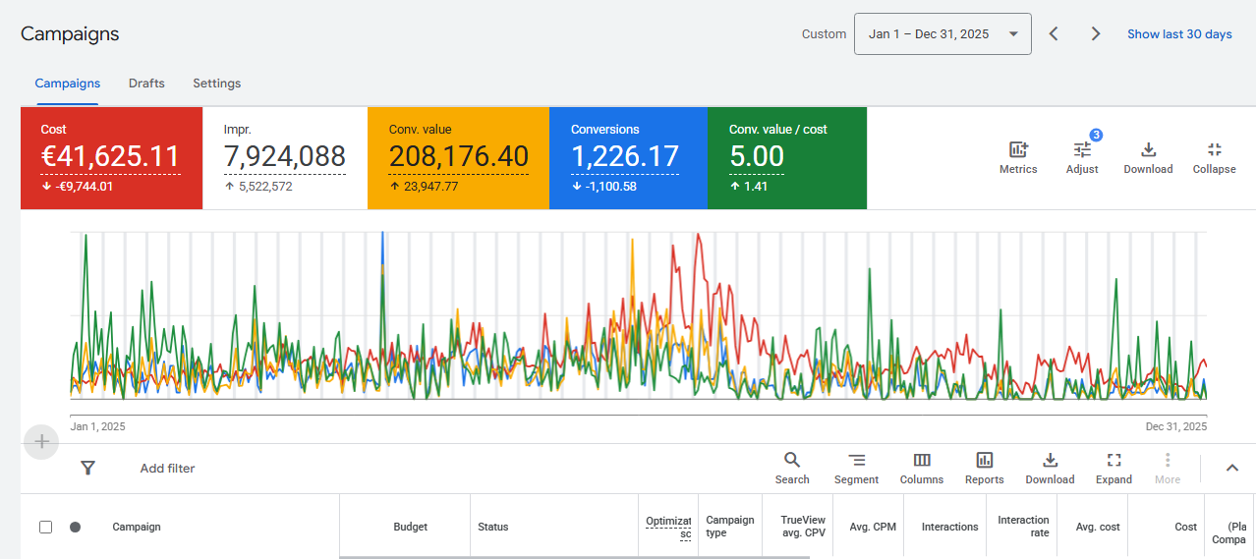Change the Conversions scorecard metric
Screen dimensions: 1256x559
tap(628, 158)
